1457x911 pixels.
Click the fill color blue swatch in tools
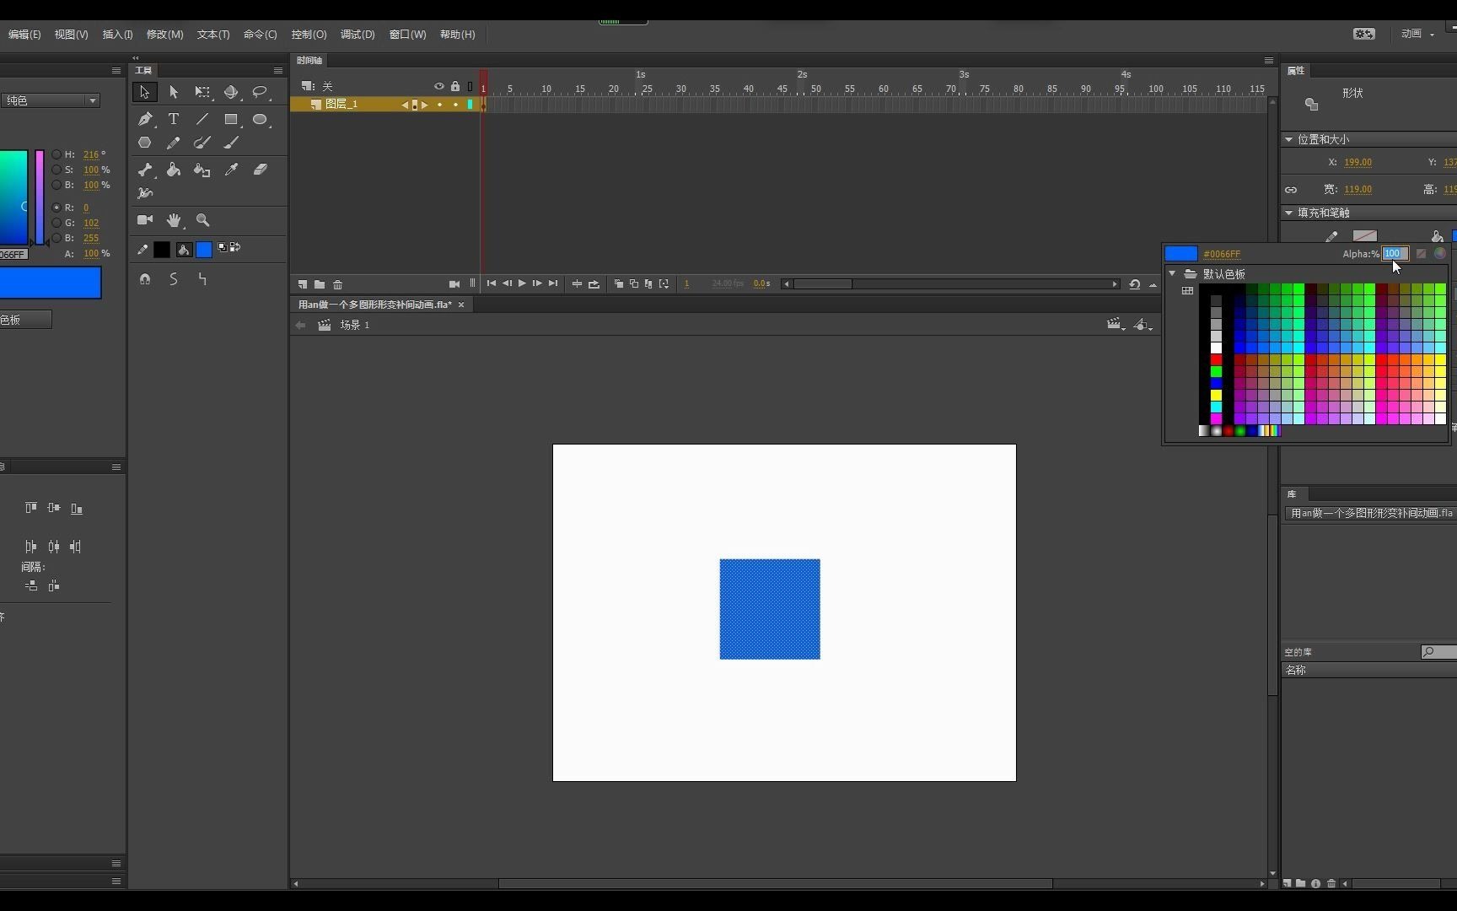click(204, 249)
